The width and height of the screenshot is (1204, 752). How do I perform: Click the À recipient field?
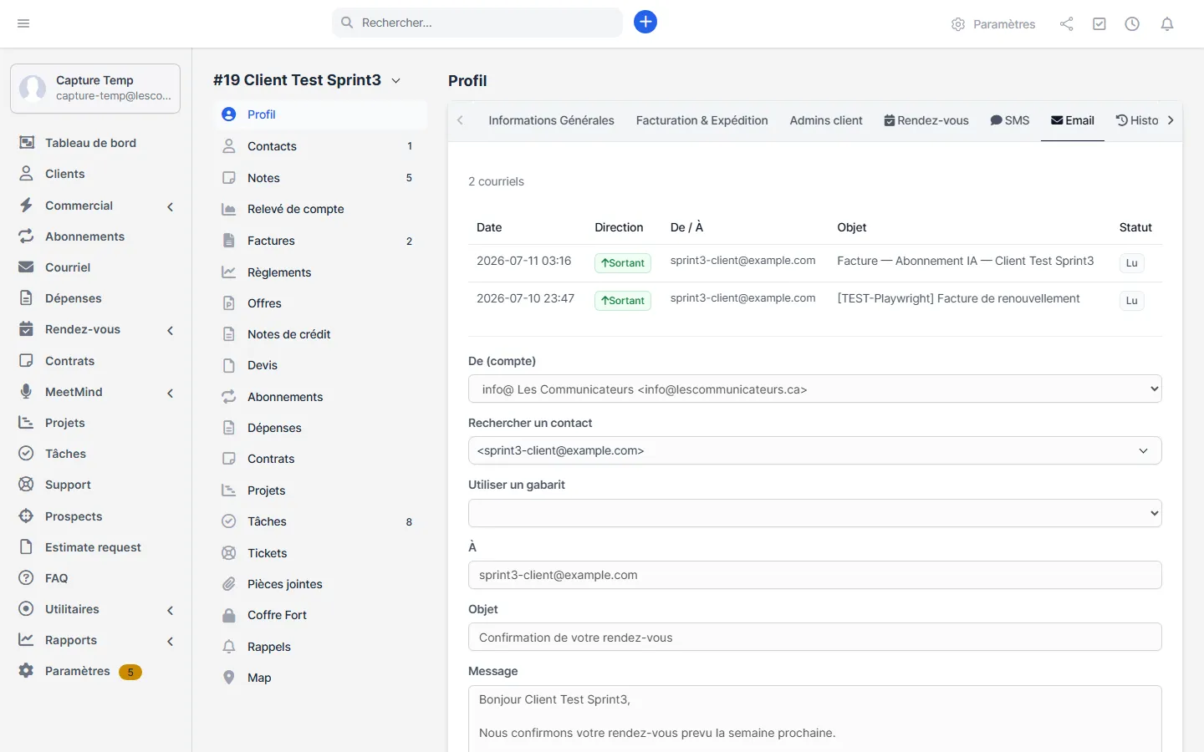click(815, 575)
